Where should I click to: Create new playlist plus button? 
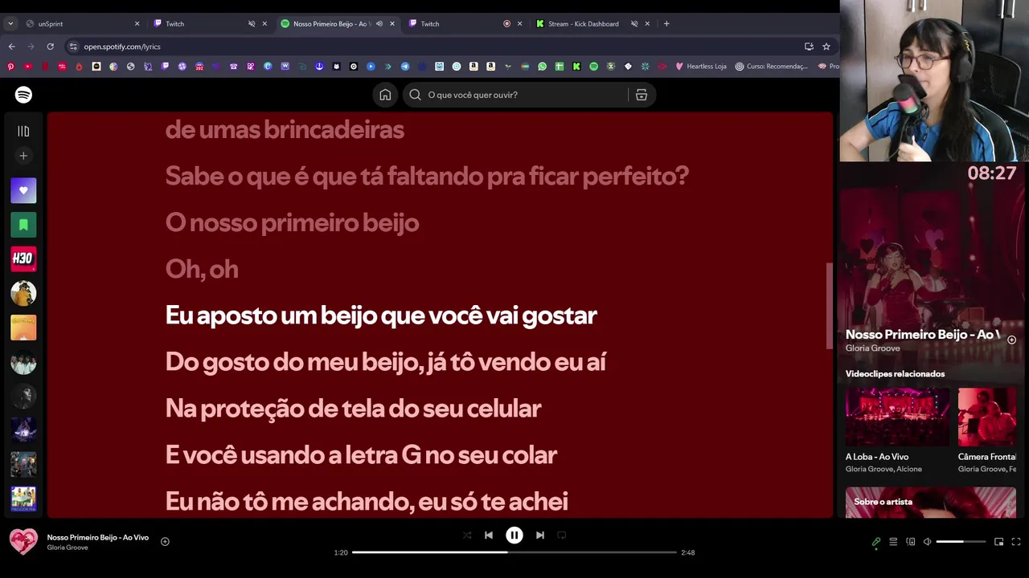point(23,156)
